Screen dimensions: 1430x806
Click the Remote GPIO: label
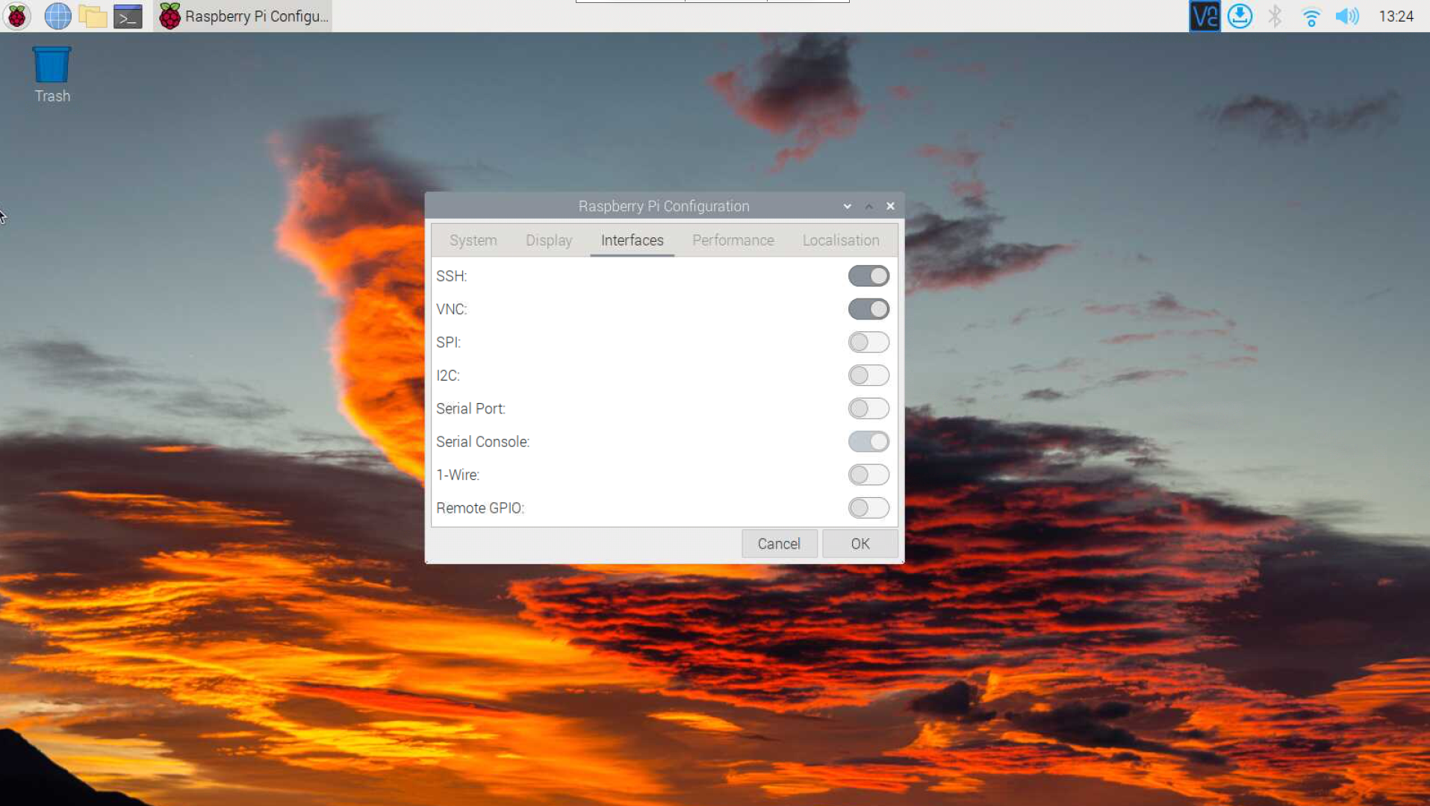click(x=480, y=508)
